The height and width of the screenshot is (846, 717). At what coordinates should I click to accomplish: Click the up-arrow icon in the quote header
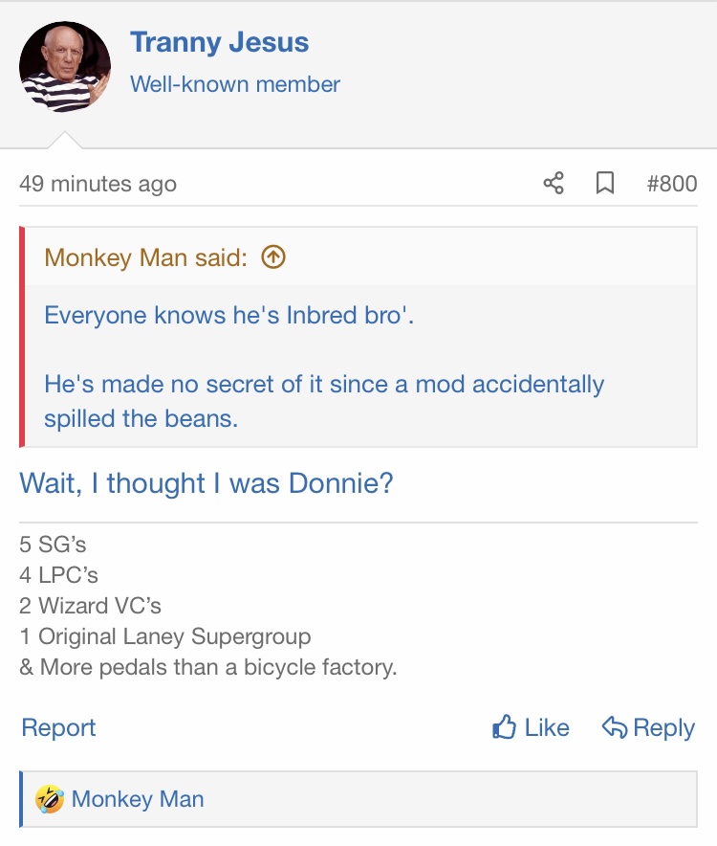(273, 257)
